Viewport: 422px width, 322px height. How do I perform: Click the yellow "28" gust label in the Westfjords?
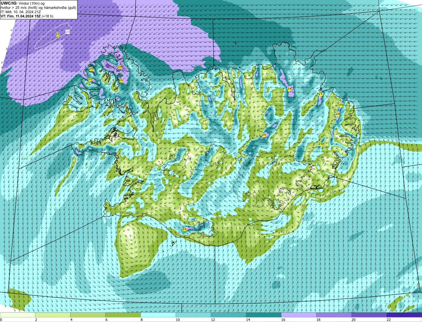[x=120, y=67]
